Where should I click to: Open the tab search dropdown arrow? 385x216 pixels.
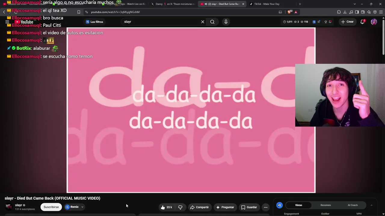355,4
